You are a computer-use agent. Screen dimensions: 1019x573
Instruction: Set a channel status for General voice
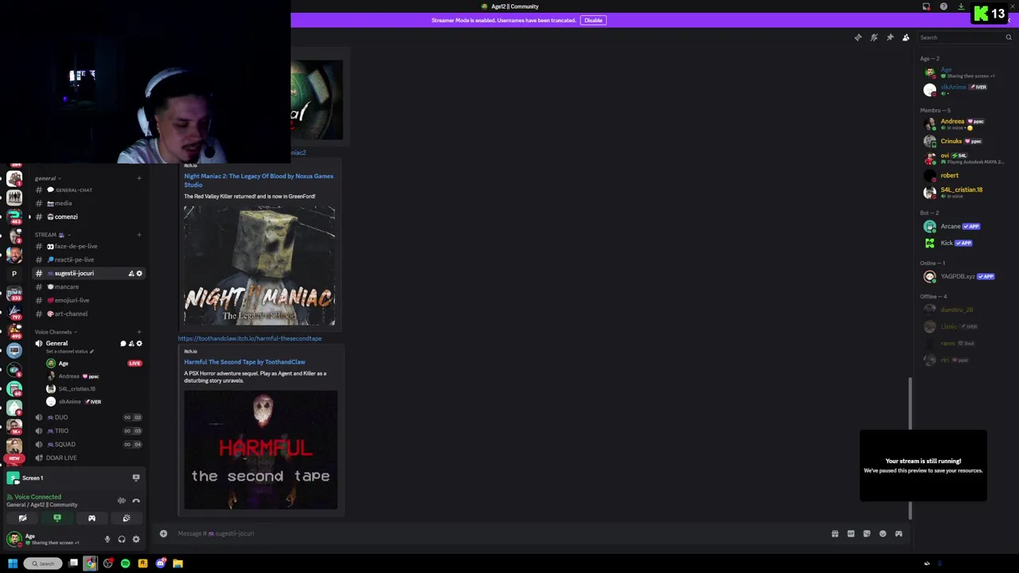[x=70, y=351]
